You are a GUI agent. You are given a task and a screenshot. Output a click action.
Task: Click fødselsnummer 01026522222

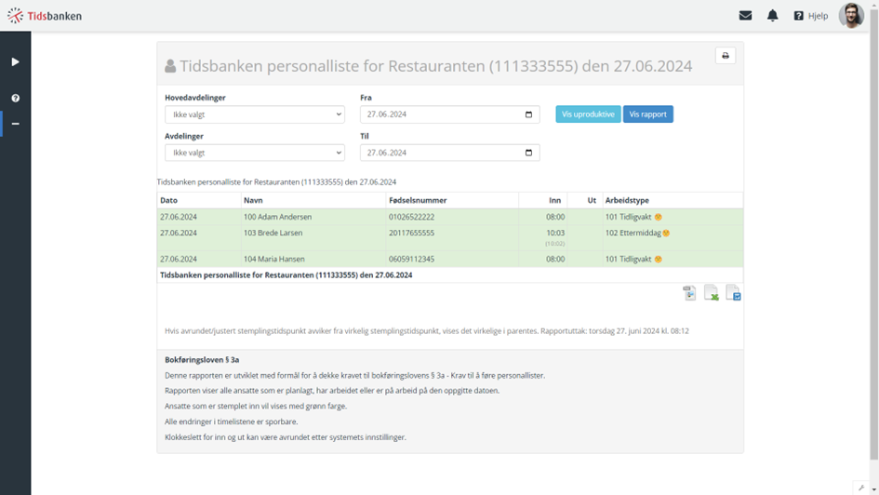(x=411, y=217)
